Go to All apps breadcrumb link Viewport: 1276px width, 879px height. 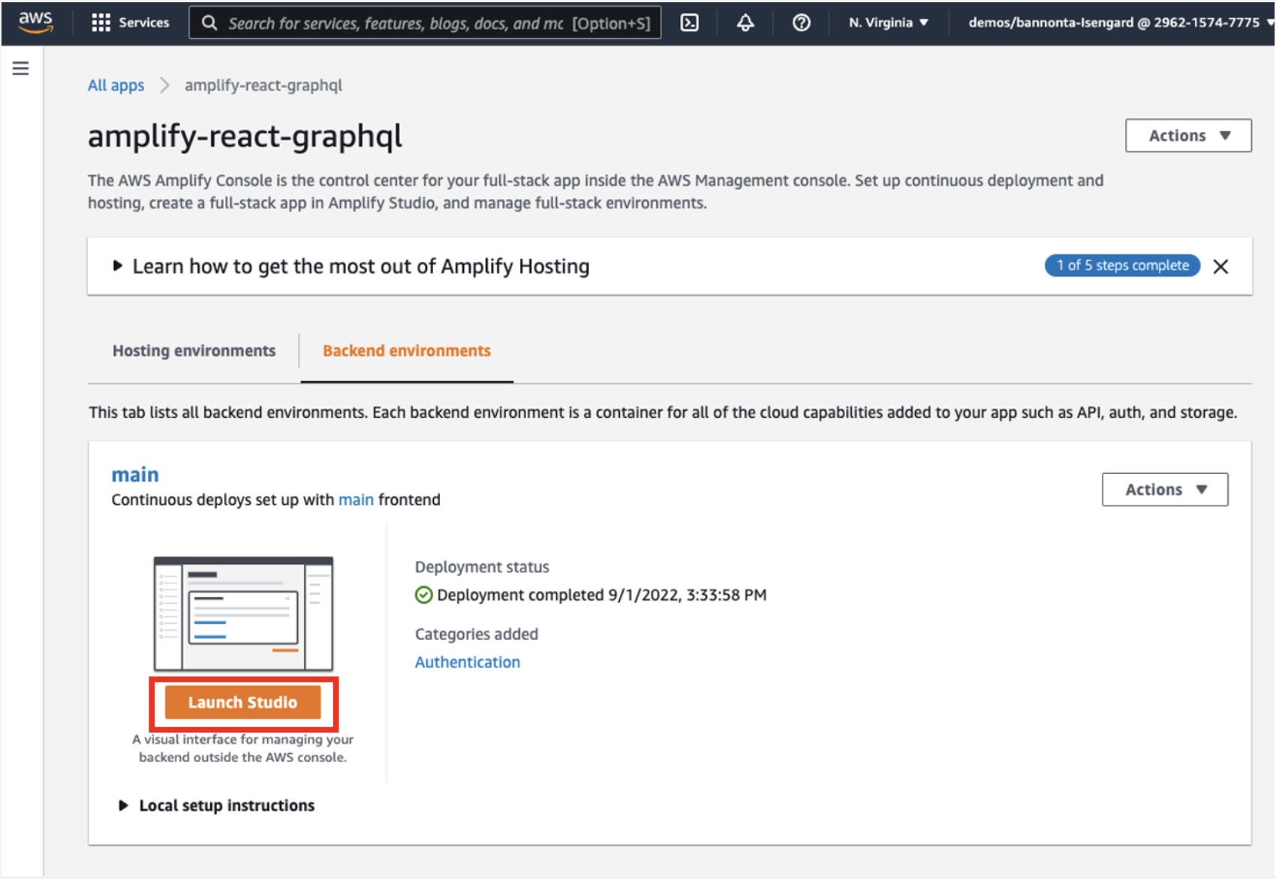tap(116, 85)
